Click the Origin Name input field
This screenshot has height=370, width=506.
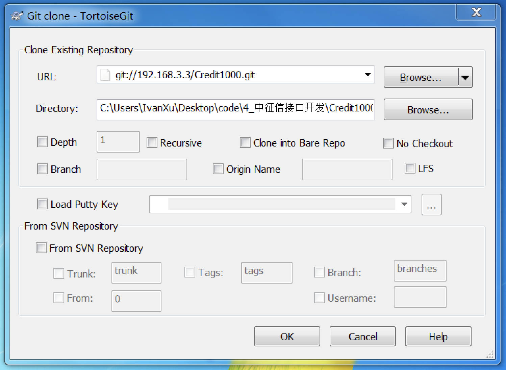point(347,169)
